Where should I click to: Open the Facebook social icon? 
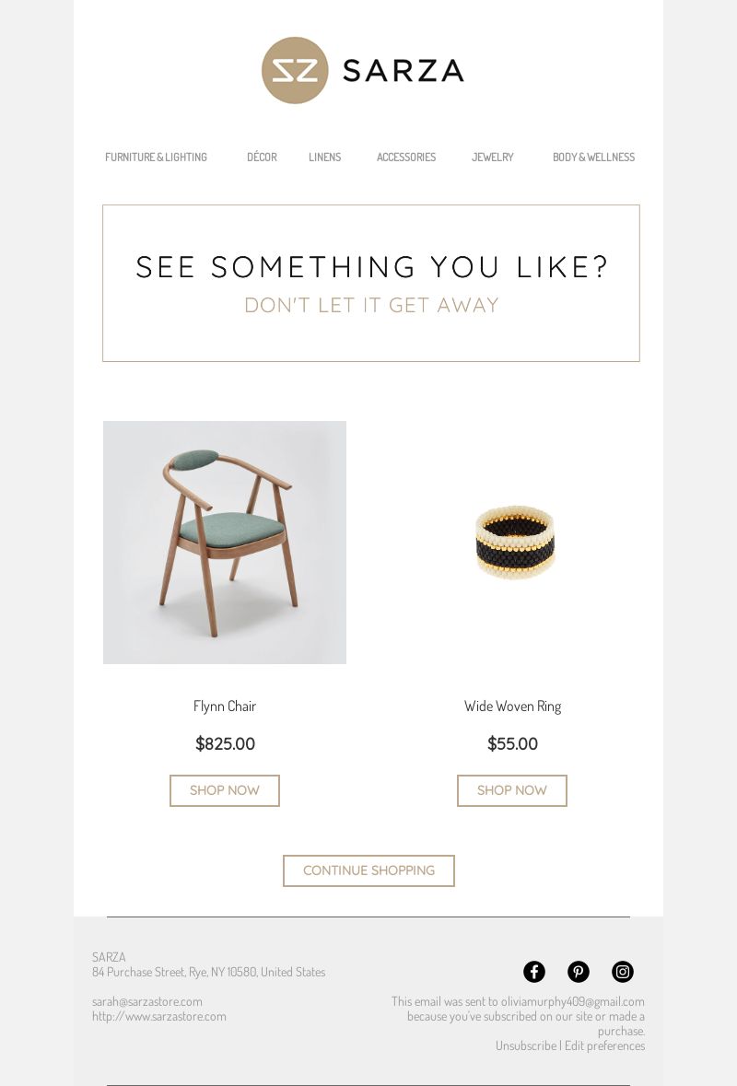pos(534,972)
